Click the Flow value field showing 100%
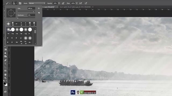The height and width of the screenshot is (96, 172). pyautogui.click(x=73, y=3)
